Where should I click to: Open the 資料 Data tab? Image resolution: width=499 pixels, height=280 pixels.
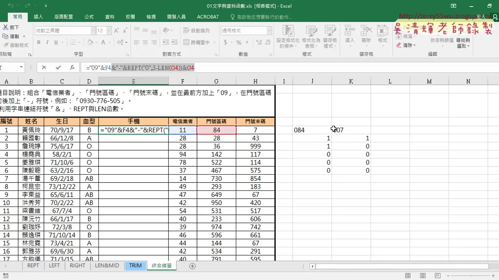[x=110, y=17]
